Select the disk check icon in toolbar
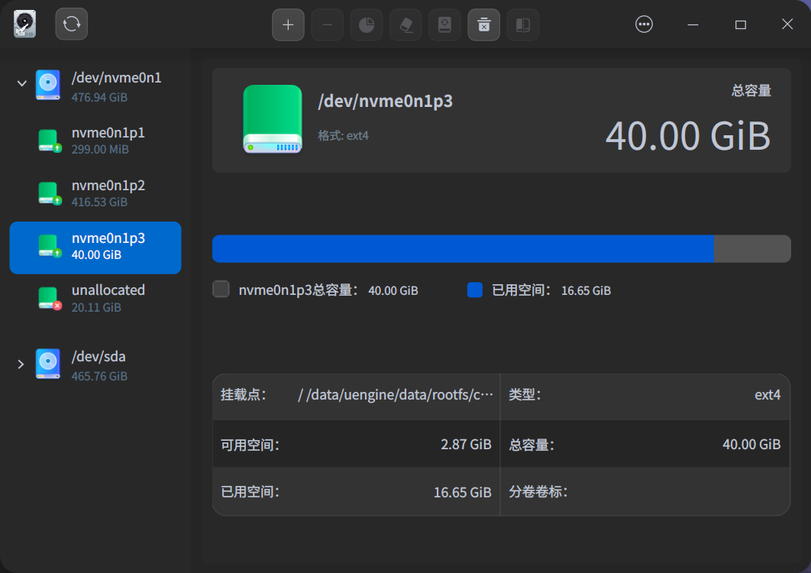Image resolution: width=811 pixels, height=573 pixels. point(444,24)
